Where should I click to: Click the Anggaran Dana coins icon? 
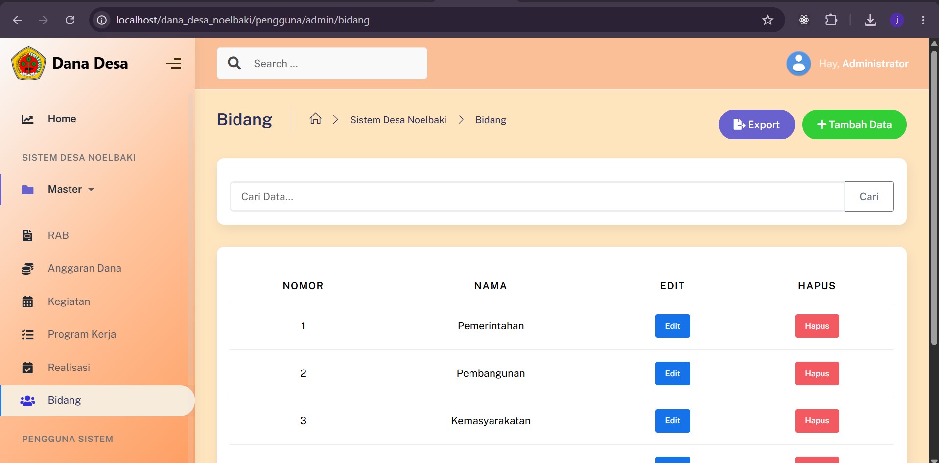(x=27, y=268)
